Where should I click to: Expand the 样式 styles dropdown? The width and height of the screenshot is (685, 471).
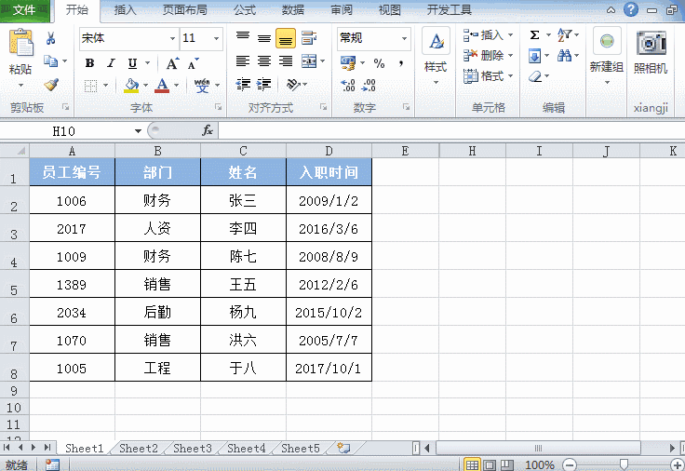pos(436,83)
